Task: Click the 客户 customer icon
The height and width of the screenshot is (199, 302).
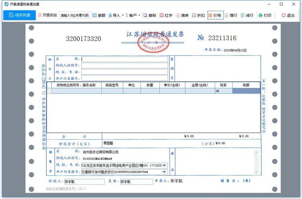Action: click(126, 15)
